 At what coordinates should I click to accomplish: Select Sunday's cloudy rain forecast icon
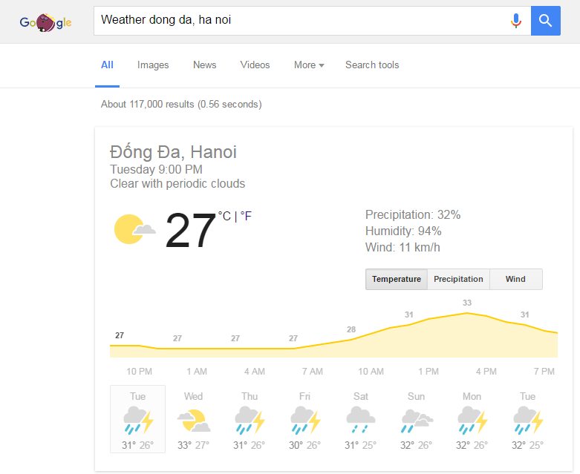pyautogui.click(x=417, y=420)
